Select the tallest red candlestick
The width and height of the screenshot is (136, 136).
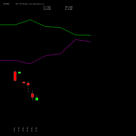(15, 76)
